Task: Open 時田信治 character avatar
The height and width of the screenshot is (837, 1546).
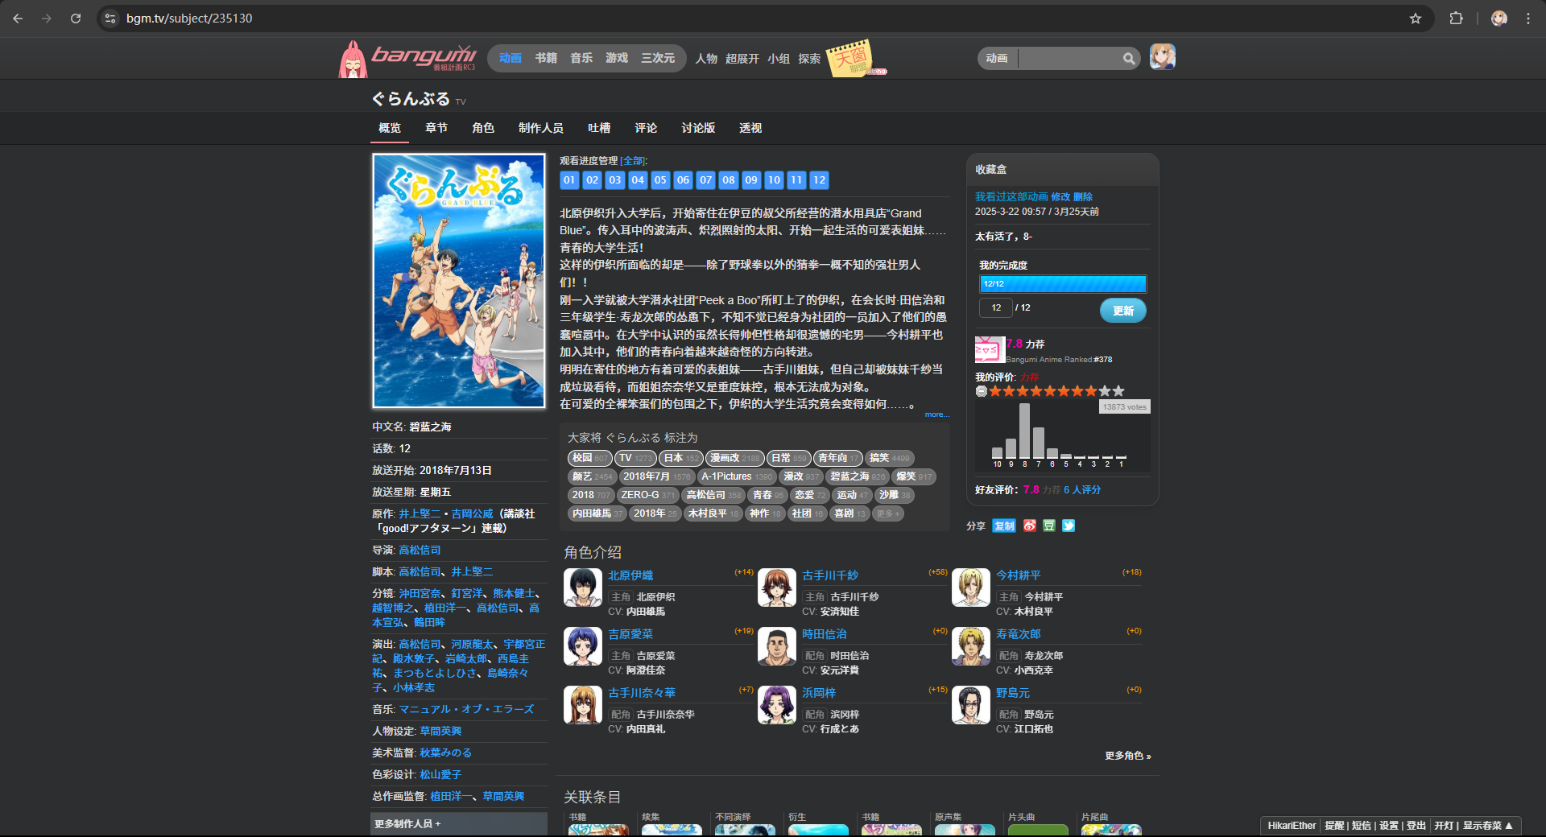Action: pyautogui.click(x=777, y=646)
